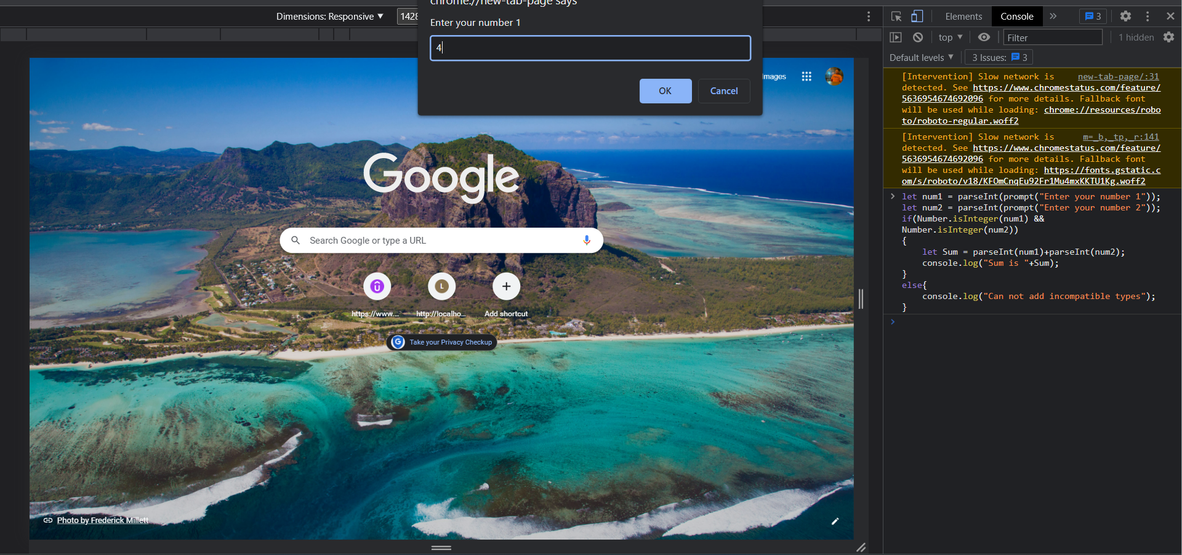This screenshot has width=1182, height=555.
Task: Cancel the prompt dialog
Action: [x=724, y=91]
